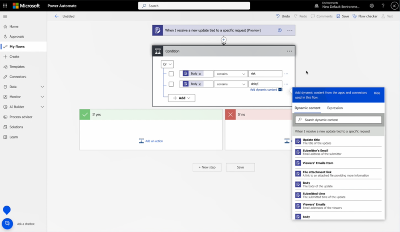Open the settings gear icon

[x=372, y=6]
